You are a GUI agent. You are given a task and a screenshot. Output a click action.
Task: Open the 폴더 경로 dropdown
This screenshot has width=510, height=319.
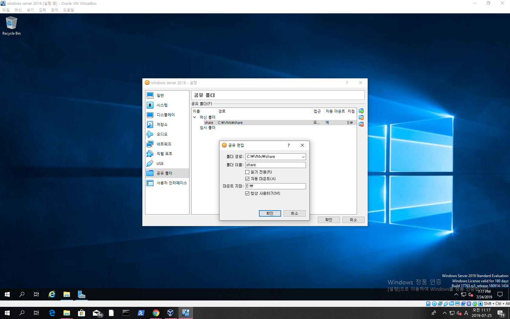tap(303, 157)
